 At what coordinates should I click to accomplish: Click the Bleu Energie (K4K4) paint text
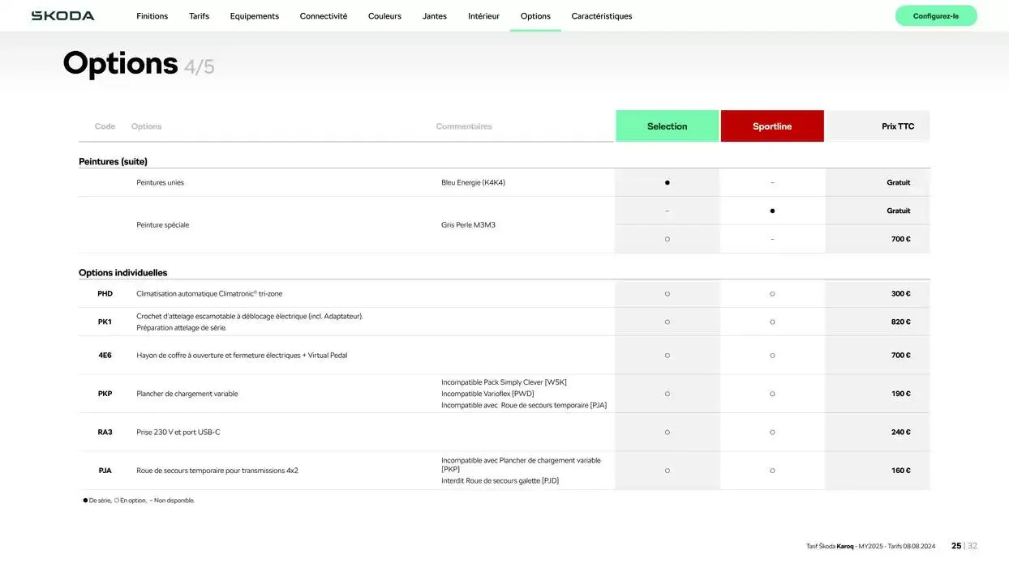[x=473, y=183]
